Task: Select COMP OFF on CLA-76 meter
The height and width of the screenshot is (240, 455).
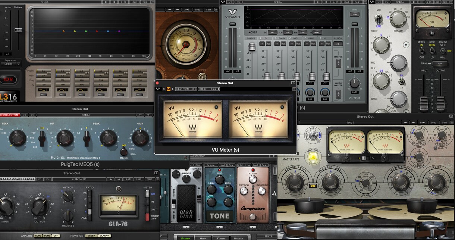Action: tap(147, 217)
